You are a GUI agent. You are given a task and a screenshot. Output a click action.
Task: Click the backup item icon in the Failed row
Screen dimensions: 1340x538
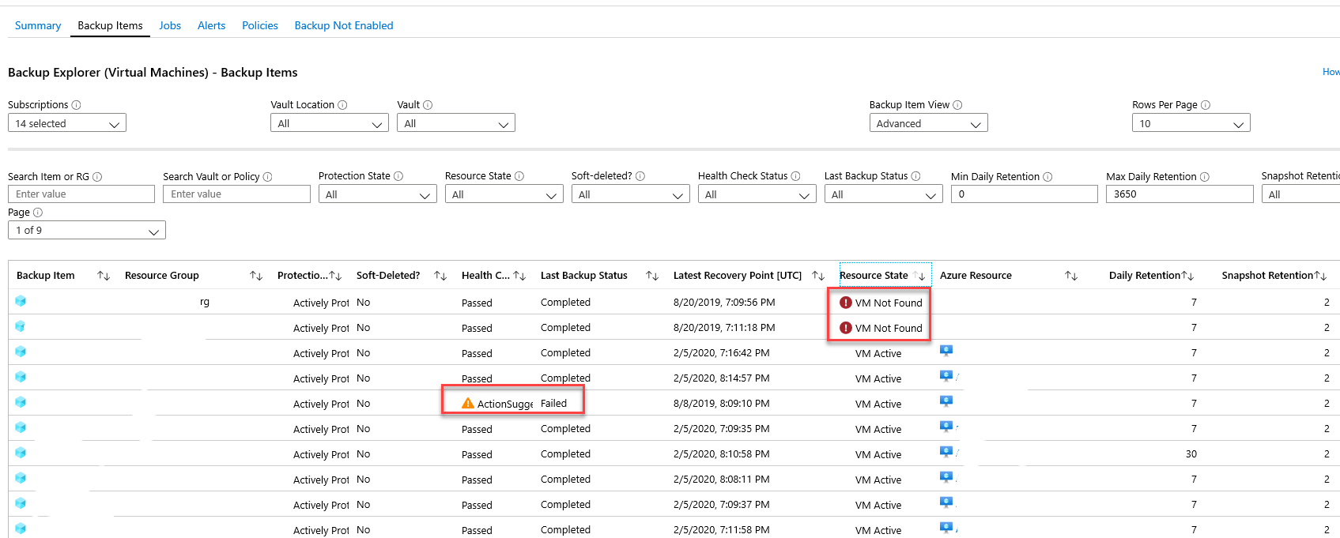coord(21,402)
